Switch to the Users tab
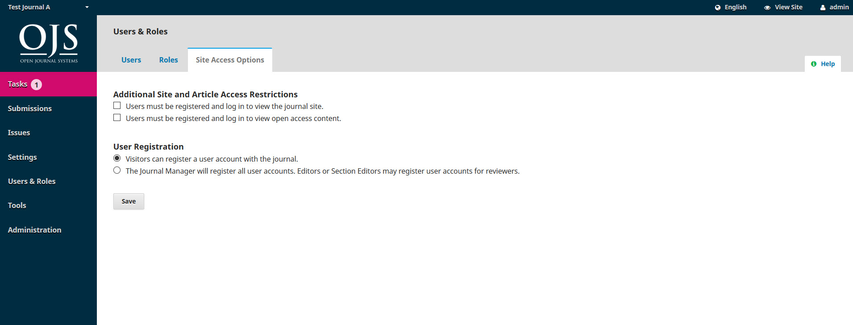The height and width of the screenshot is (325, 853). click(131, 59)
